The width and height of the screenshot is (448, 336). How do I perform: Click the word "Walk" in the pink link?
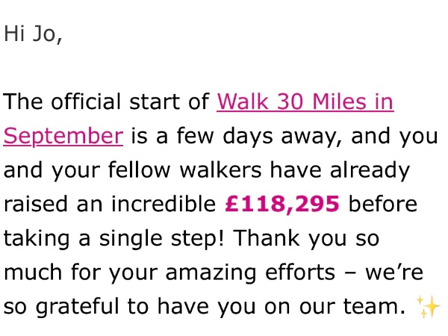tap(240, 102)
